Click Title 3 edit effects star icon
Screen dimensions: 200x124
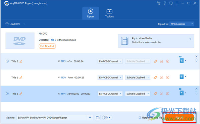(156, 94)
